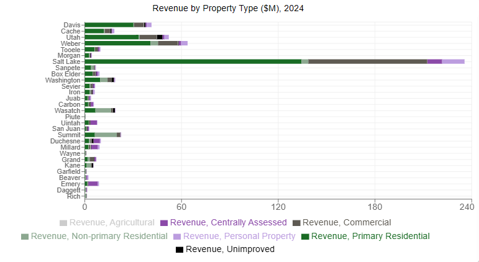The image size is (479, 262).
Task: Select Weber's Primary Residential bar segment
Action: click(117, 43)
